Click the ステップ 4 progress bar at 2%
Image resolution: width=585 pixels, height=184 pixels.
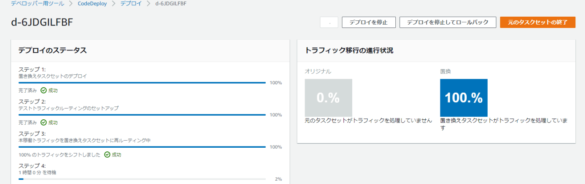[142, 179]
